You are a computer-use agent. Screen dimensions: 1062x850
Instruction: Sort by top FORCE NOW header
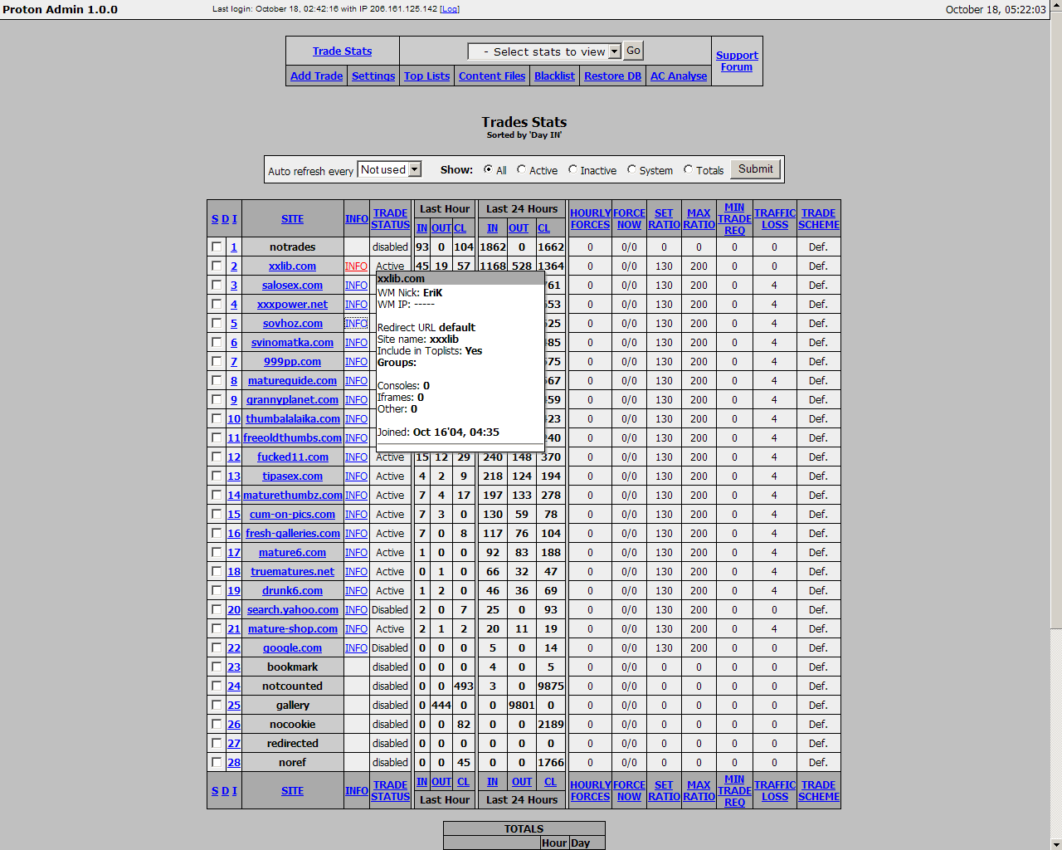click(x=629, y=219)
